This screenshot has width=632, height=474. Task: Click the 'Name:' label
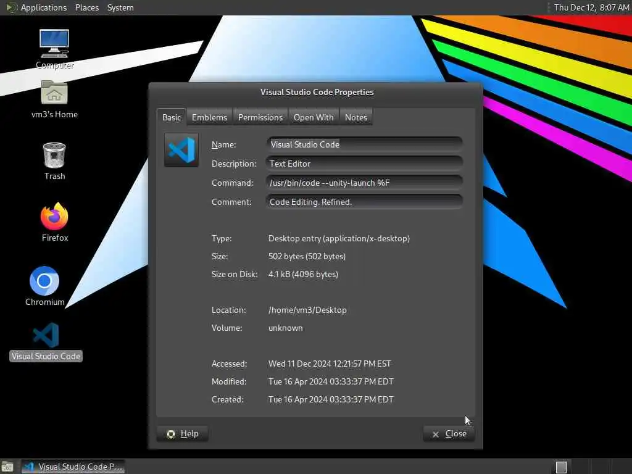click(223, 144)
